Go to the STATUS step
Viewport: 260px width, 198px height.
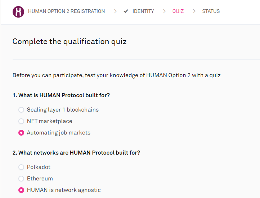[211, 11]
